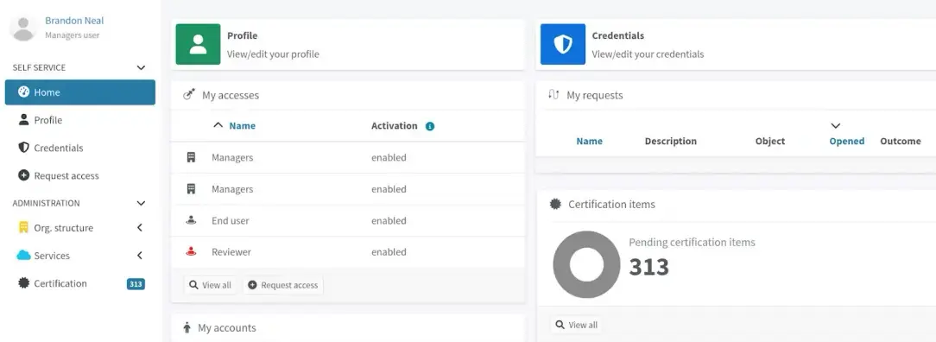Click the user avatar icon

pyautogui.click(x=23, y=28)
